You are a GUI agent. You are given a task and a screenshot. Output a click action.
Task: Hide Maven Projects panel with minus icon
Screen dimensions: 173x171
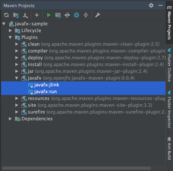[x=160, y=5]
